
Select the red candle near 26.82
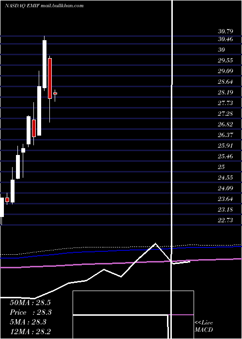pos(34,128)
